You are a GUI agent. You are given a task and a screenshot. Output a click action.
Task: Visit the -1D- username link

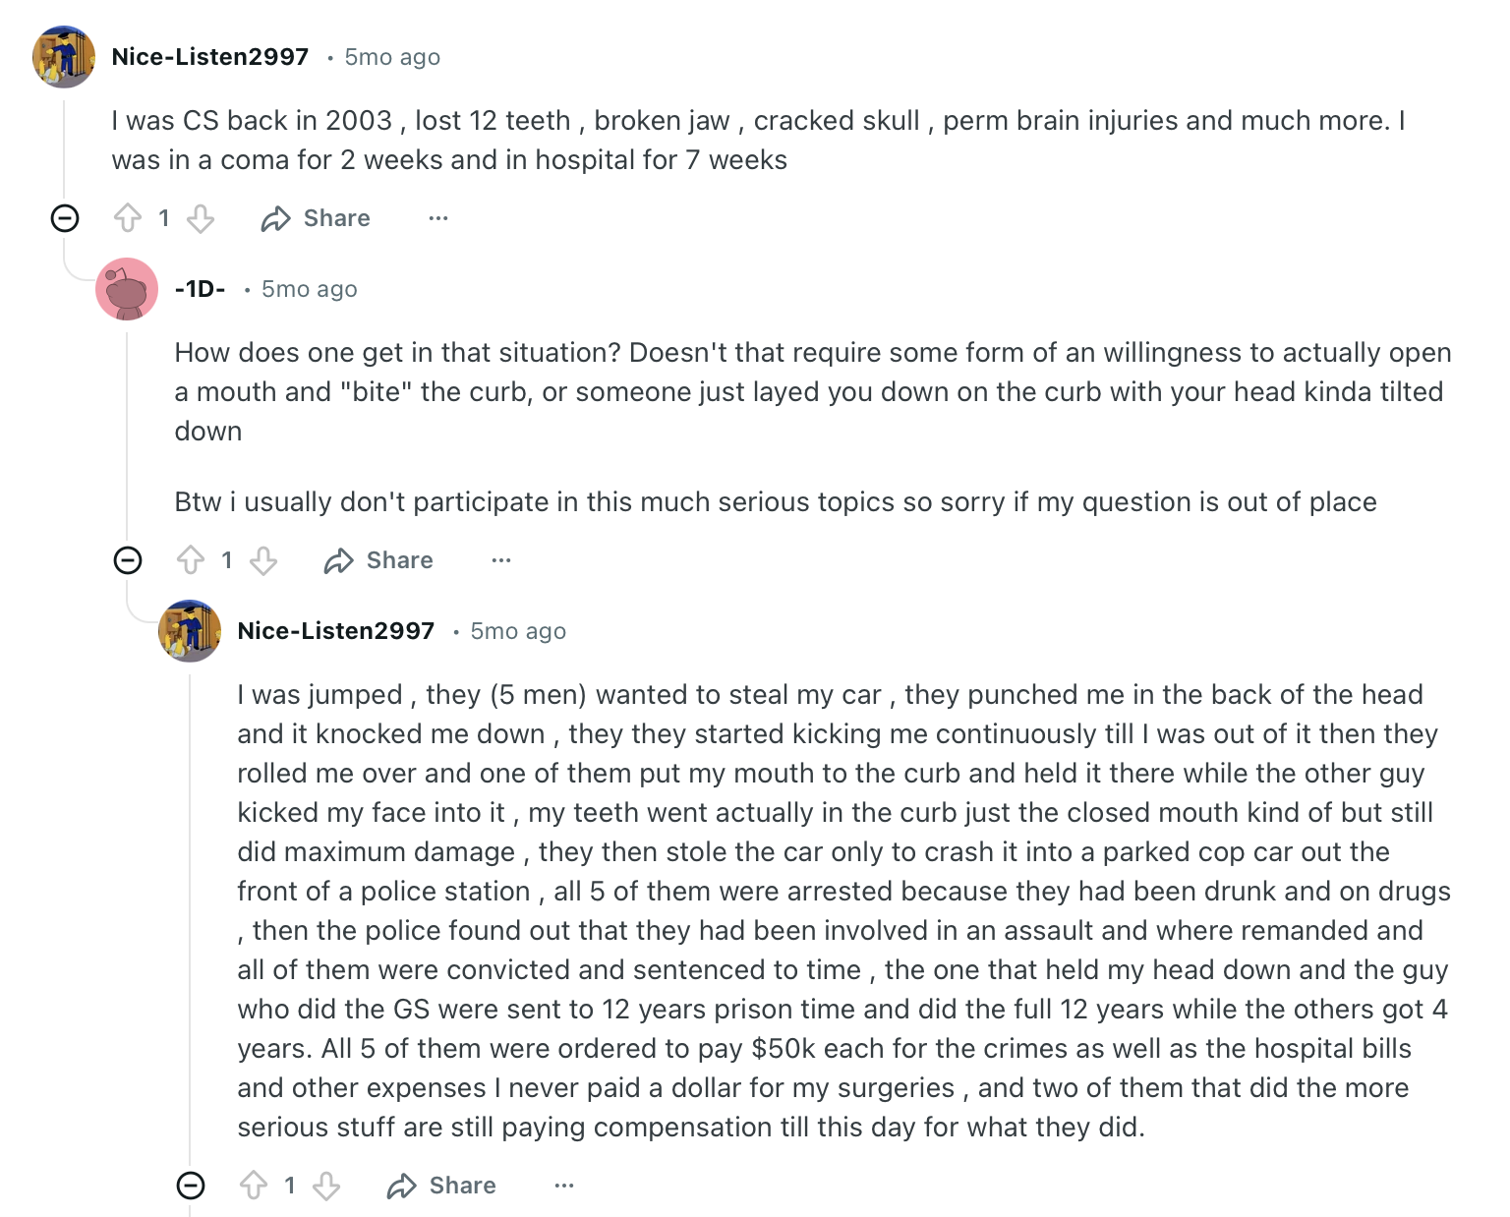pos(200,289)
